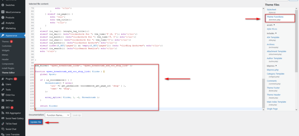This screenshot has height=136, width=299.
Task: Open the Users menu icon
Action: click(x=3, y=84)
